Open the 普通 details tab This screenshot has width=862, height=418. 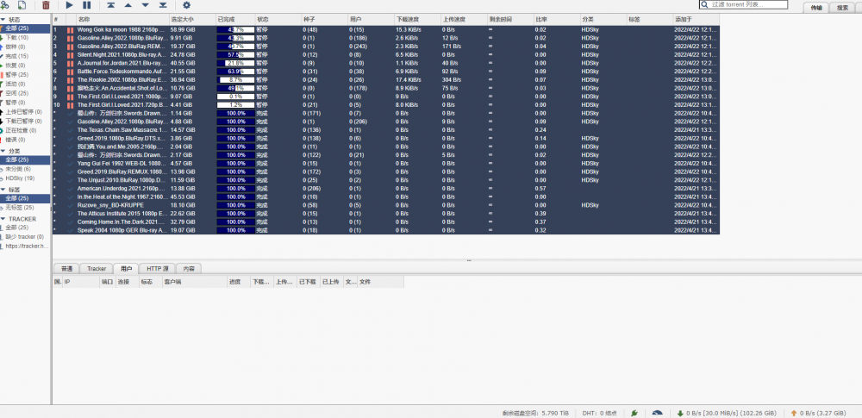[66, 268]
